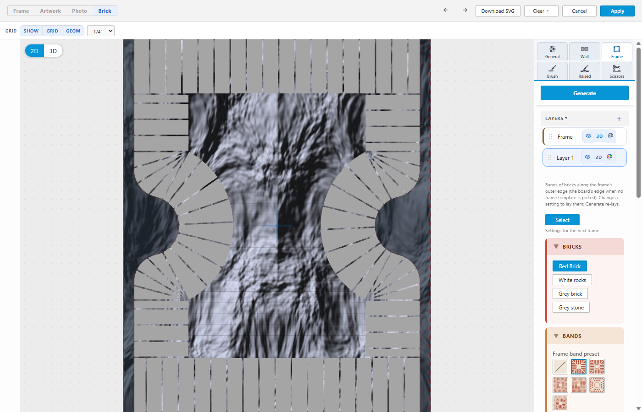Click Download SVG button
The width and height of the screenshot is (642, 412).
coord(498,11)
